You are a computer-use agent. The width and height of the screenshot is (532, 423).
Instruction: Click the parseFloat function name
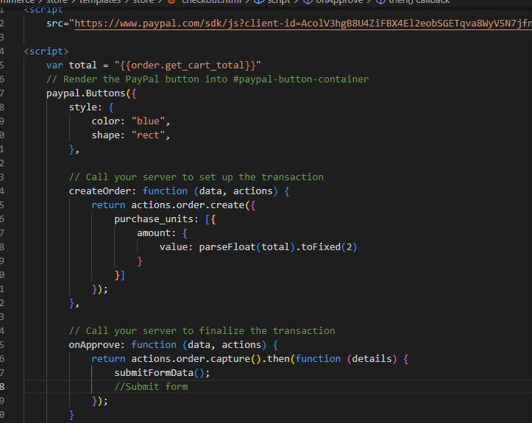pos(227,247)
